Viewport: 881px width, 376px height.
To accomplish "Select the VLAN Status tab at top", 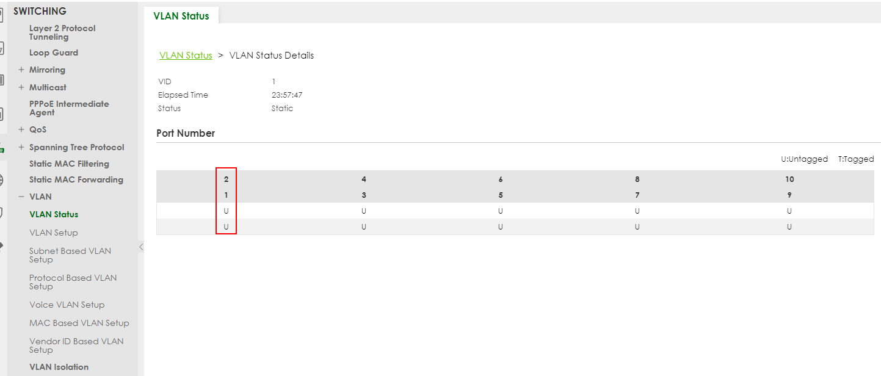I will tap(181, 16).
